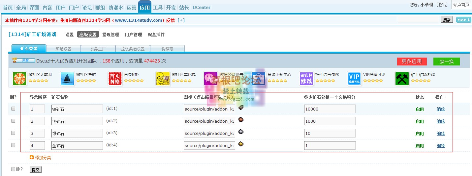The width and height of the screenshot is (472, 176).
Task: Click the [1314]矿工矿场游戏 title
Action: coord(32,34)
